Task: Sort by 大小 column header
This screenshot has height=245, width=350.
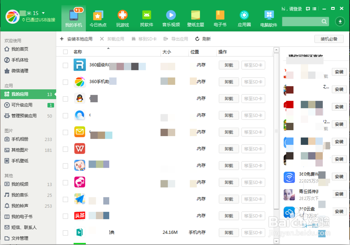Action: (167, 52)
